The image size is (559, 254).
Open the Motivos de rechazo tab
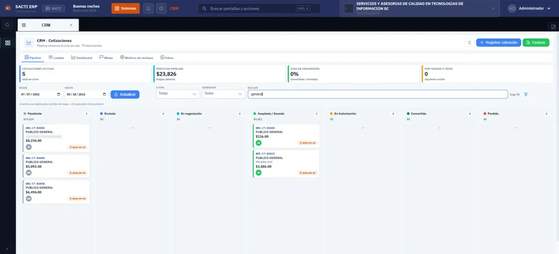[137, 57]
